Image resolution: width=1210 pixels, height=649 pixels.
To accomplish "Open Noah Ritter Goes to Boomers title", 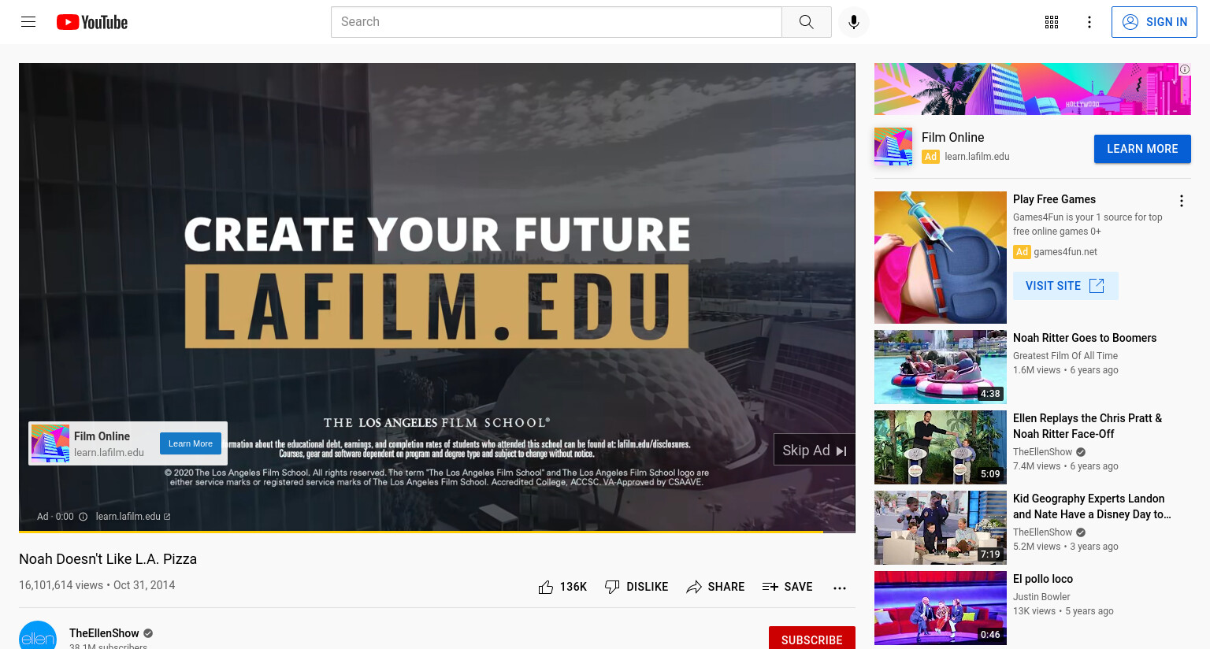I will tap(1085, 338).
